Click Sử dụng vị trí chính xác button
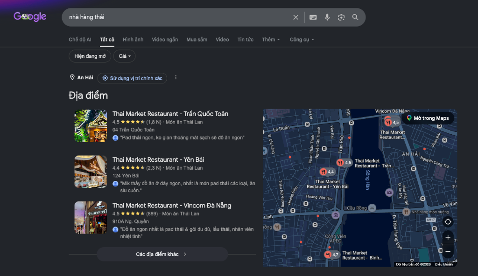 (x=132, y=78)
